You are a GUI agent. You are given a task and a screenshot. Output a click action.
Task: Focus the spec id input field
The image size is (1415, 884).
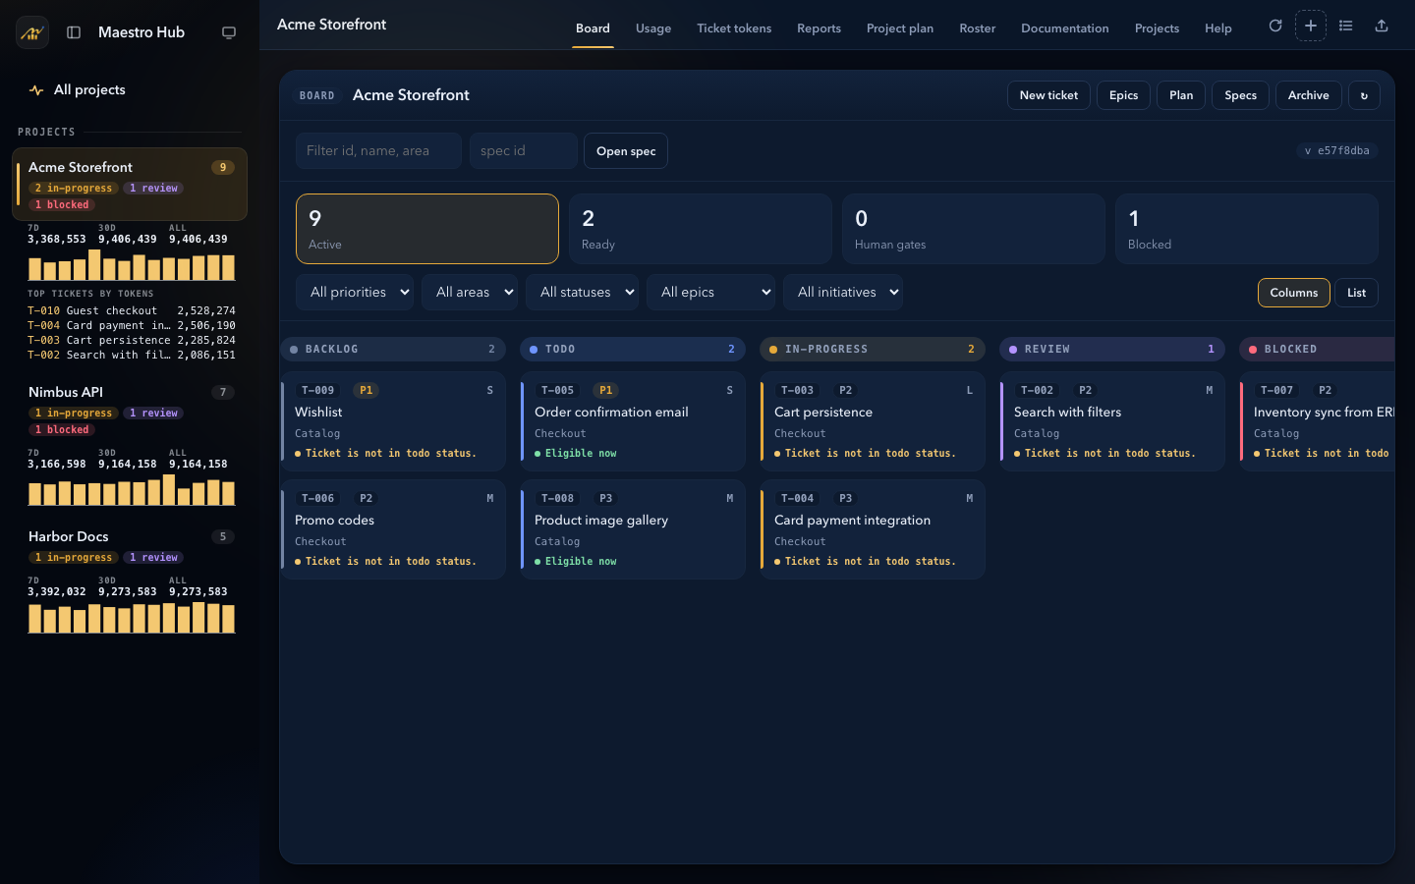[524, 151]
